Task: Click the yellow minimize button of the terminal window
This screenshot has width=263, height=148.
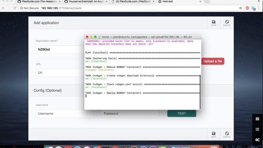Action: point(91,37)
